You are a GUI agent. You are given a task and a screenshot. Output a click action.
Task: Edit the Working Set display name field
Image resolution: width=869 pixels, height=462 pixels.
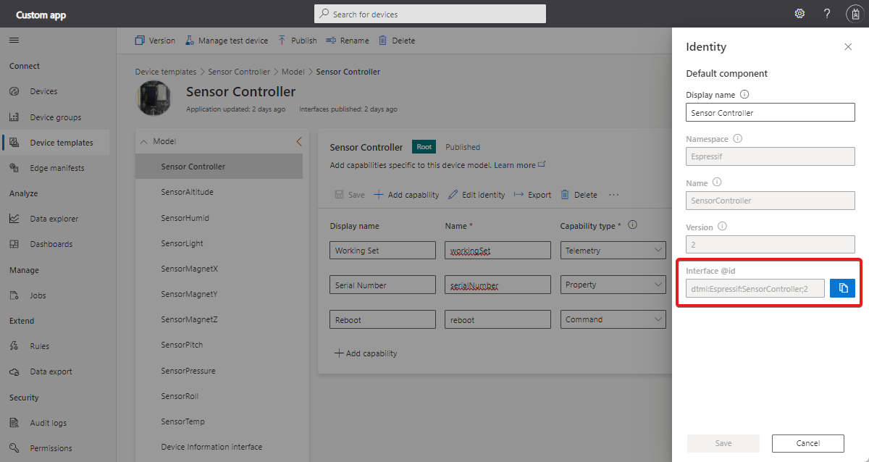(x=382, y=251)
